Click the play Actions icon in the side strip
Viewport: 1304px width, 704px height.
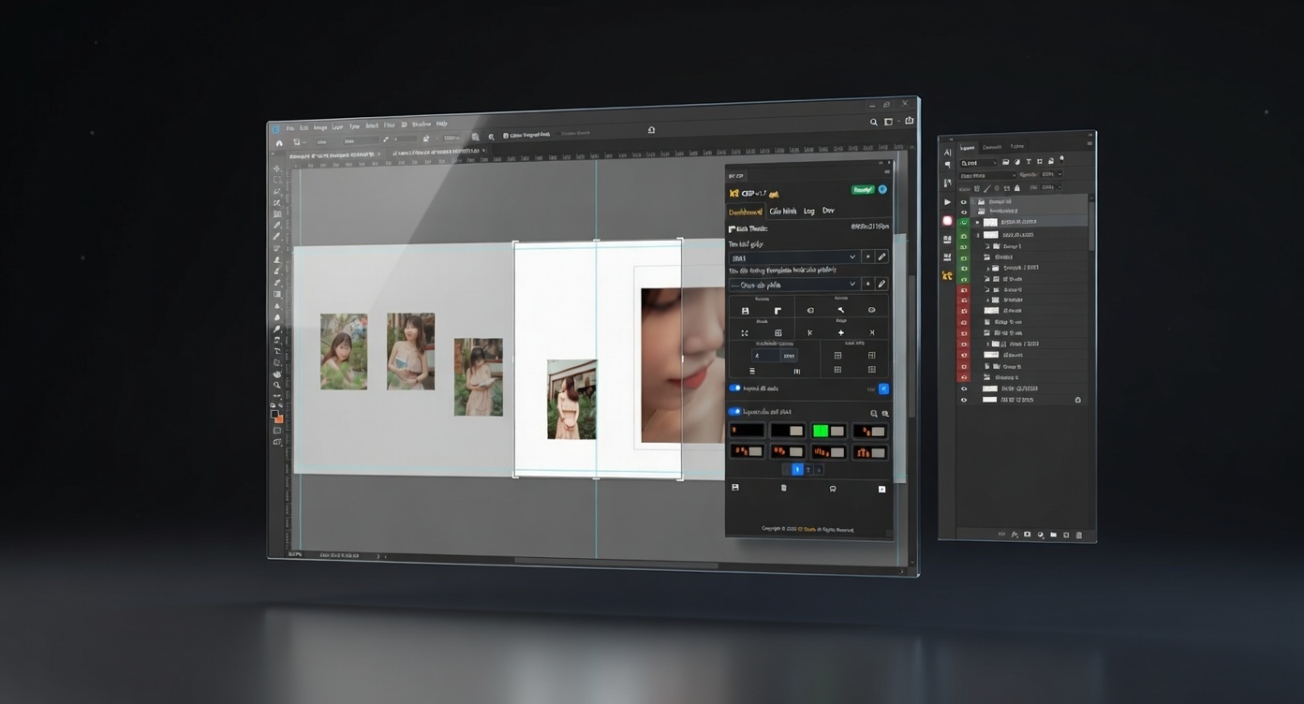click(947, 201)
